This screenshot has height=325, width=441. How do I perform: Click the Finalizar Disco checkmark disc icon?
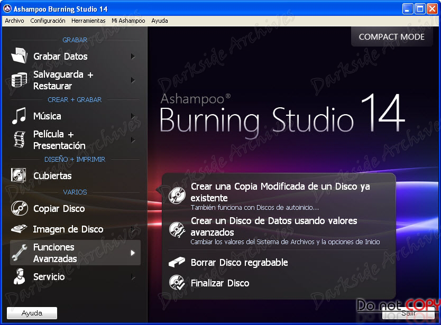tap(177, 283)
